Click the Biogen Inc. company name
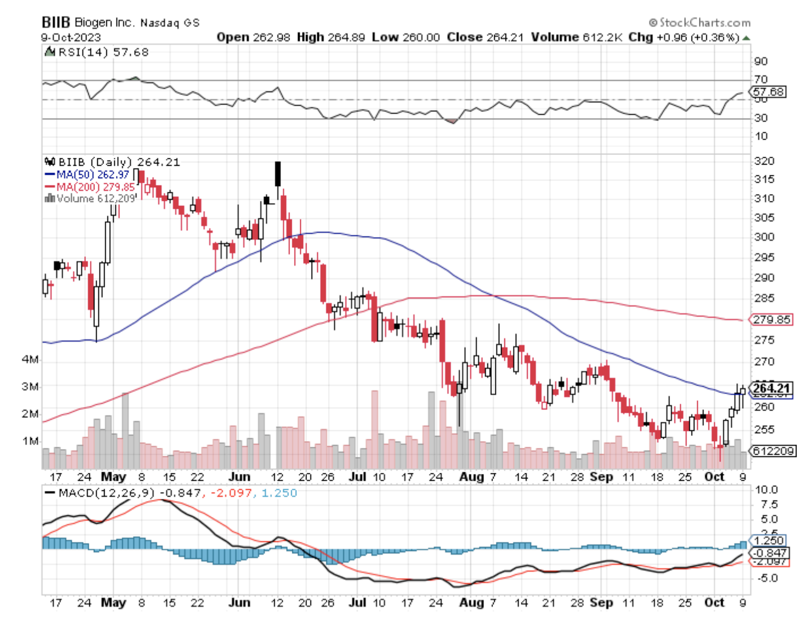 pos(105,23)
